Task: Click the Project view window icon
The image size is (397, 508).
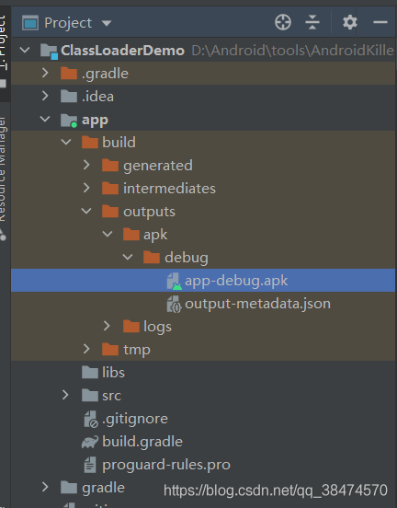Action: (x=30, y=23)
